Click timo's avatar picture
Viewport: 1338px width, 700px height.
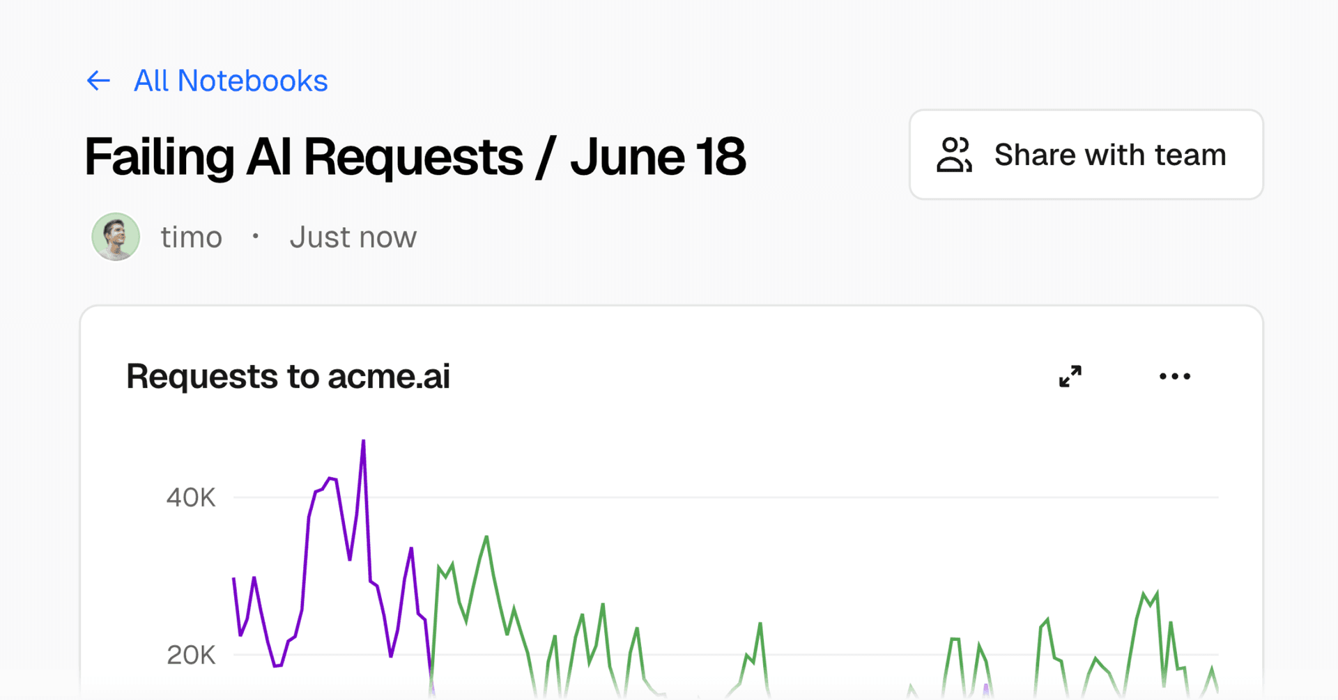pyautogui.click(x=116, y=237)
